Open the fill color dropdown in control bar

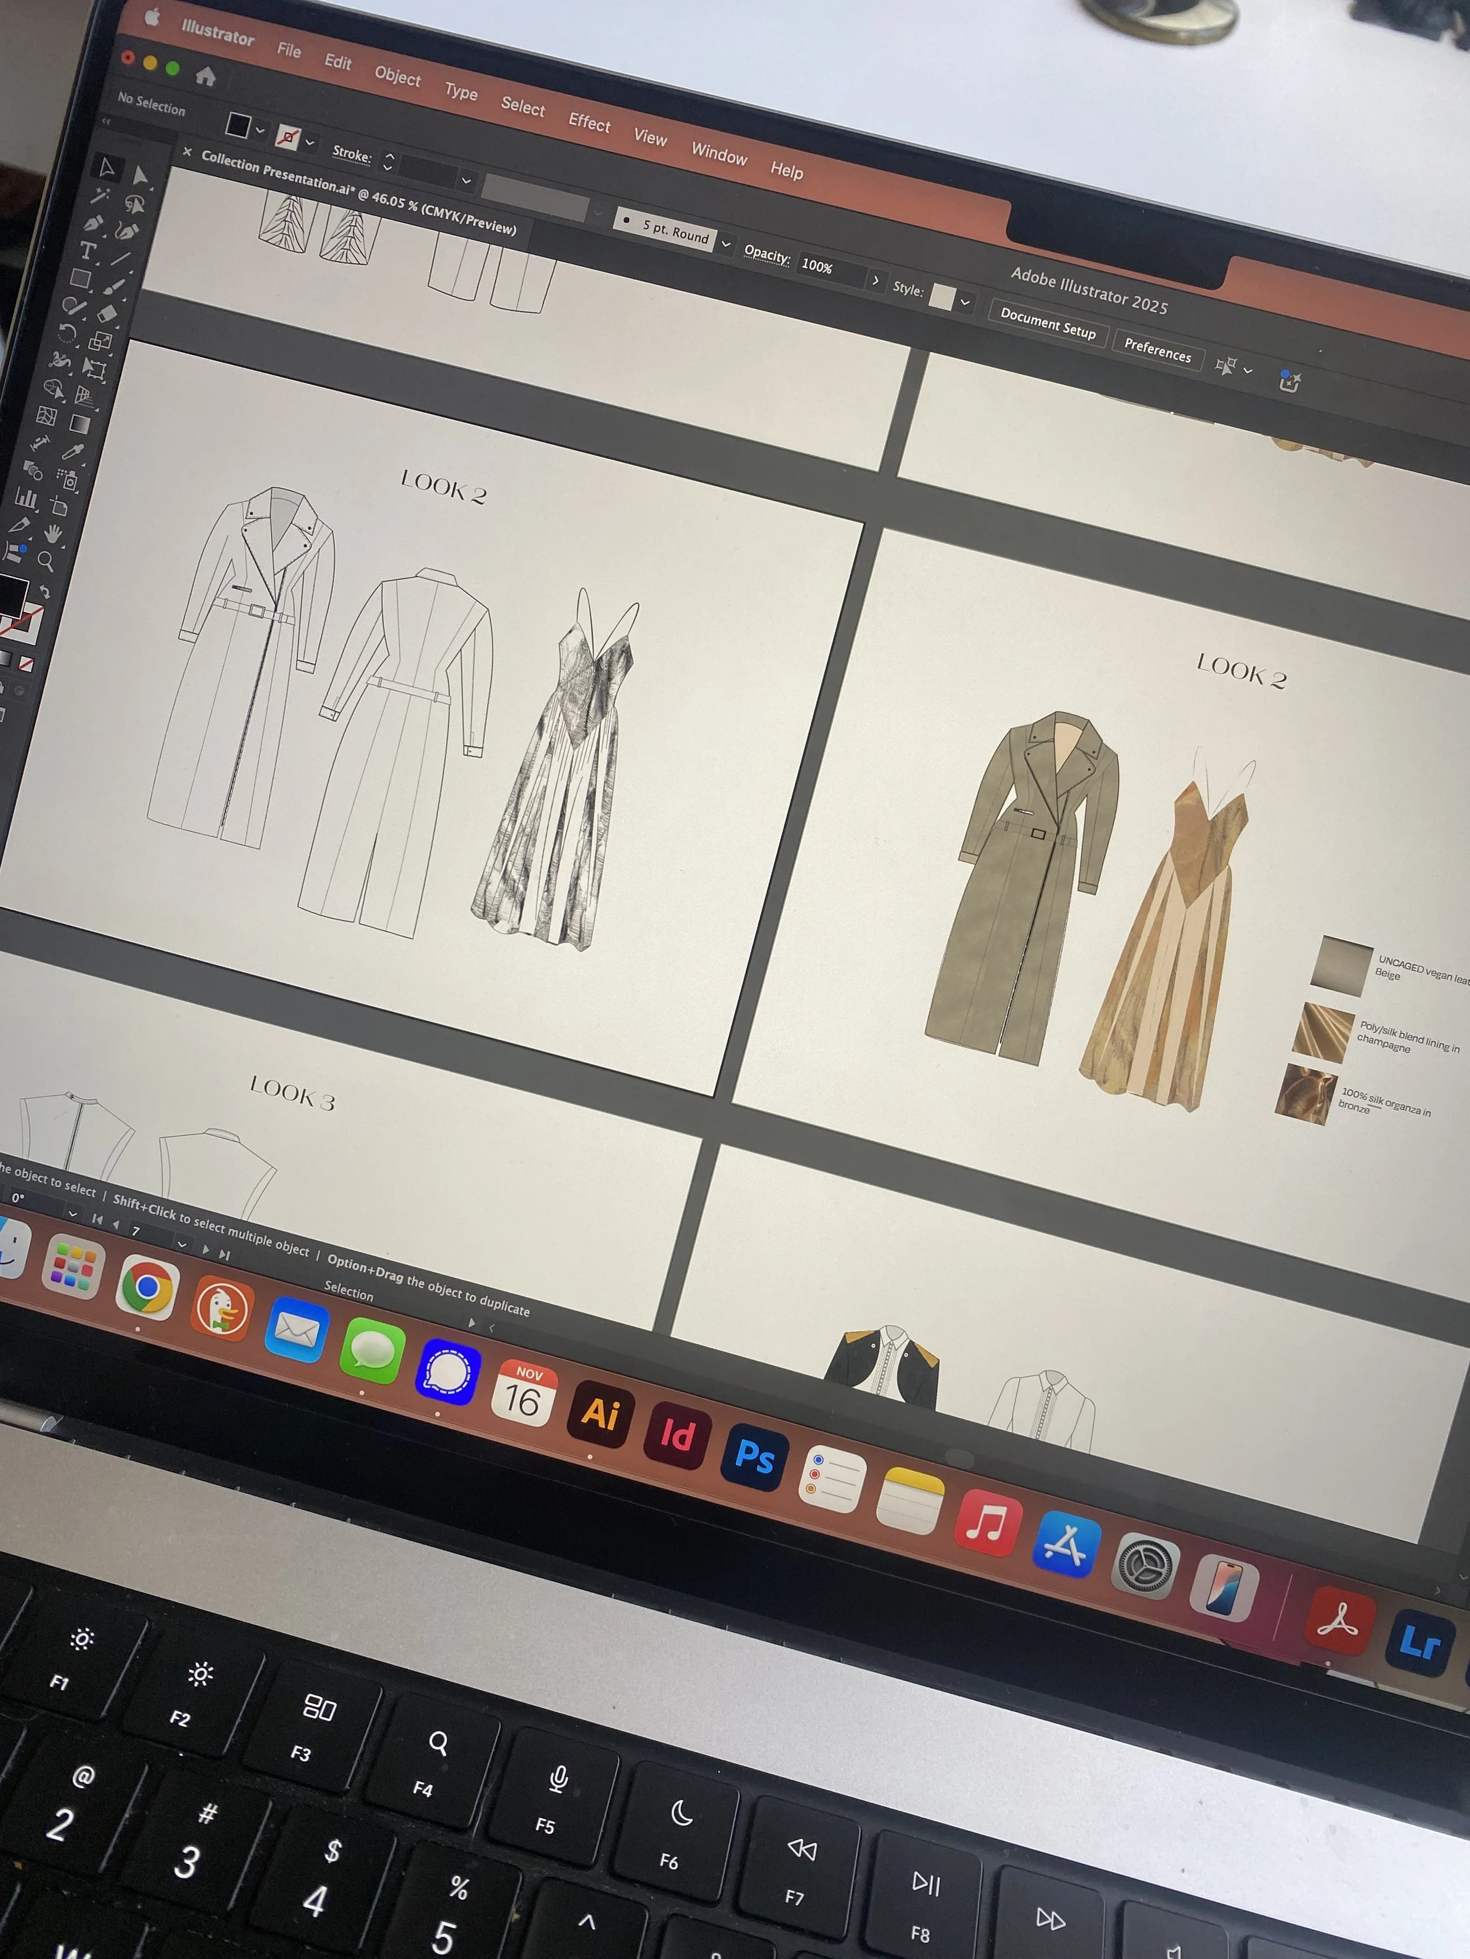[x=260, y=130]
